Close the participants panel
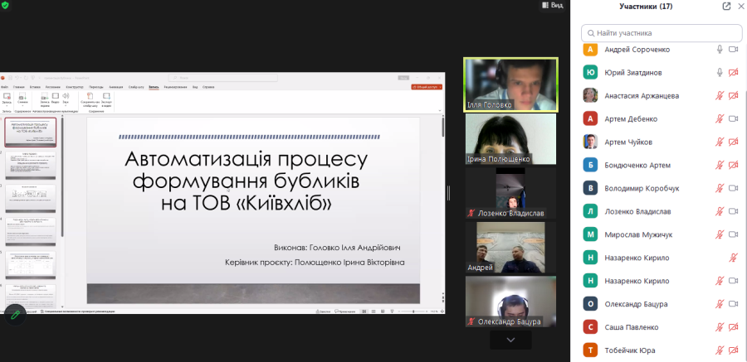Image resolution: width=747 pixels, height=362 pixels. pos(741,6)
